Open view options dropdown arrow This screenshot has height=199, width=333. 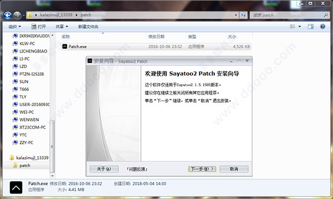pyautogui.click(x=300, y=27)
